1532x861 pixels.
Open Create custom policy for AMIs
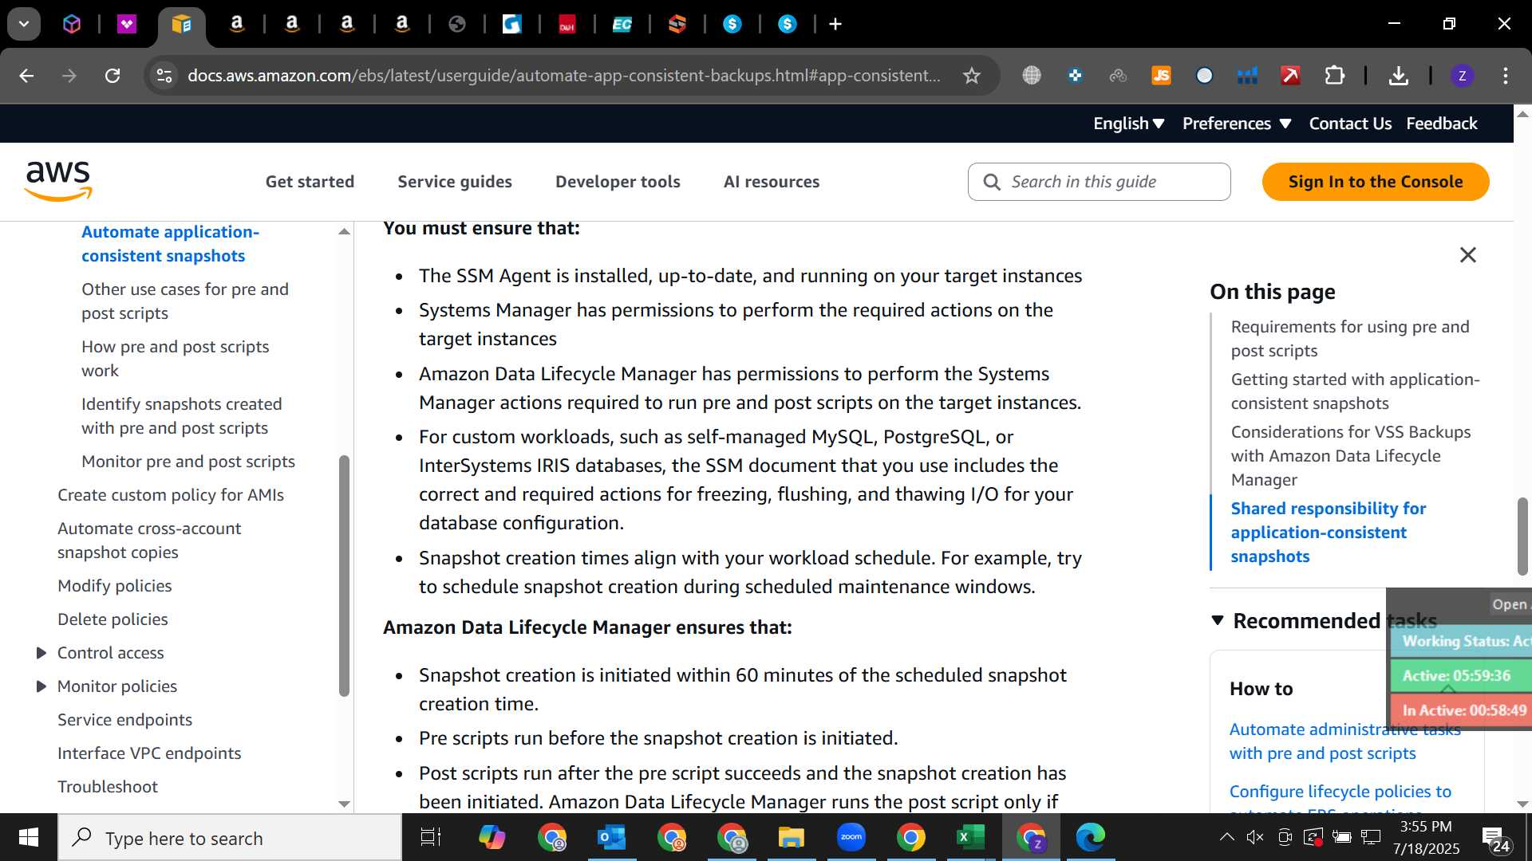(170, 495)
